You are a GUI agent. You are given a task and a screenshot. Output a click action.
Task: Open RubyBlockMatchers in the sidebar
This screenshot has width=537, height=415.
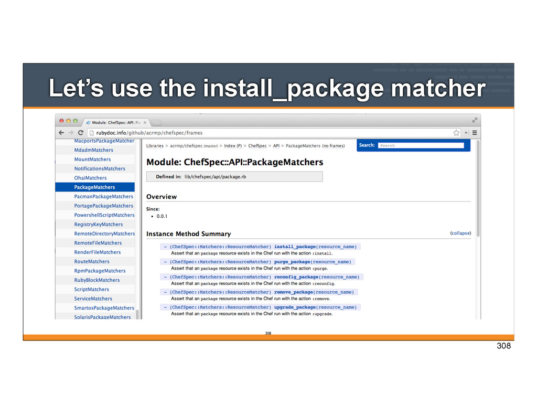click(x=97, y=280)
